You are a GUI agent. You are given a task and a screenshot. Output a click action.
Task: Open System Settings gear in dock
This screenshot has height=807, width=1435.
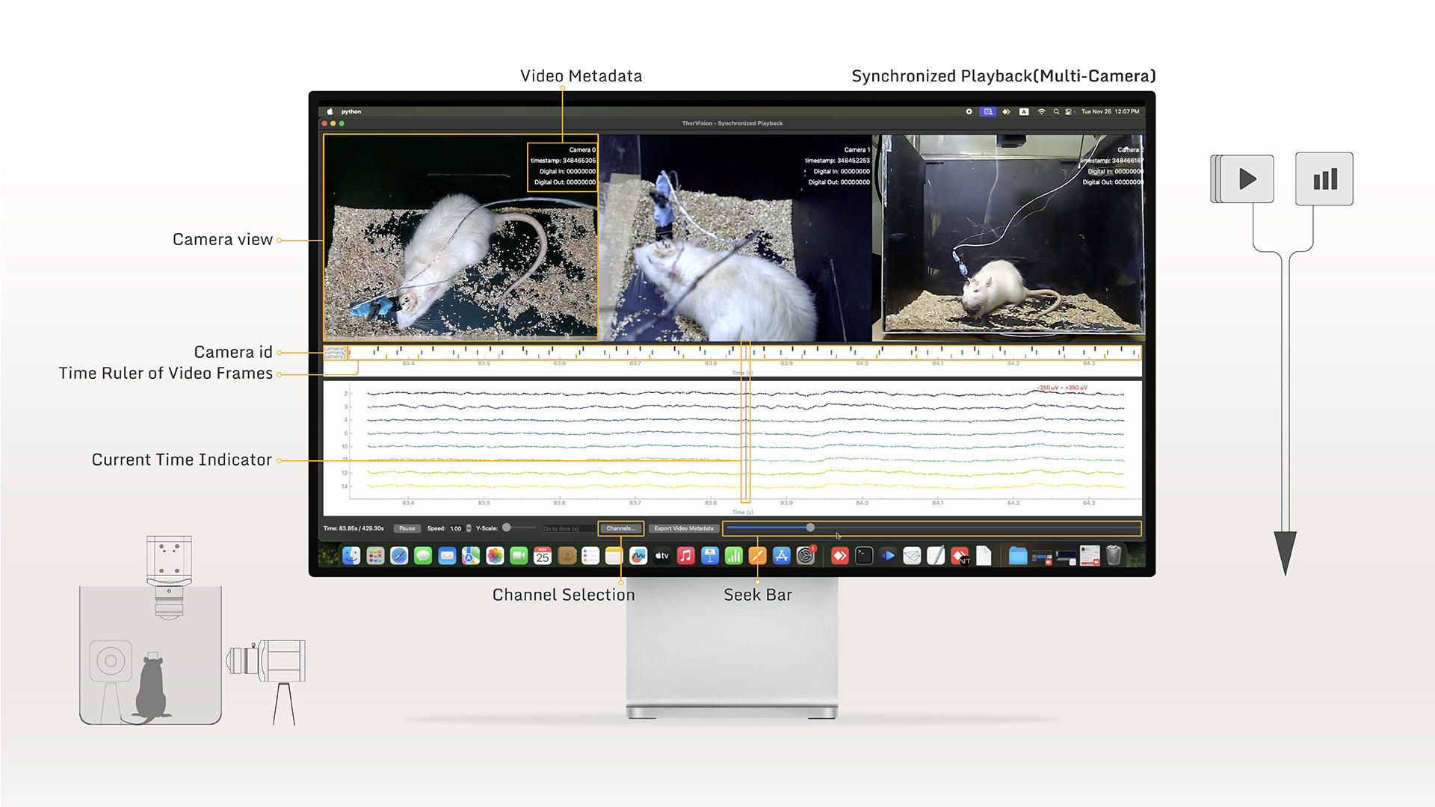click(x=805, y=555)
